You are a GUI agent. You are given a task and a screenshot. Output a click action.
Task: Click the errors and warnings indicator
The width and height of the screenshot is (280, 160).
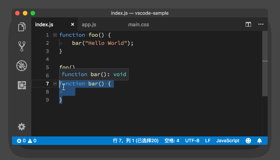point(26,141)
